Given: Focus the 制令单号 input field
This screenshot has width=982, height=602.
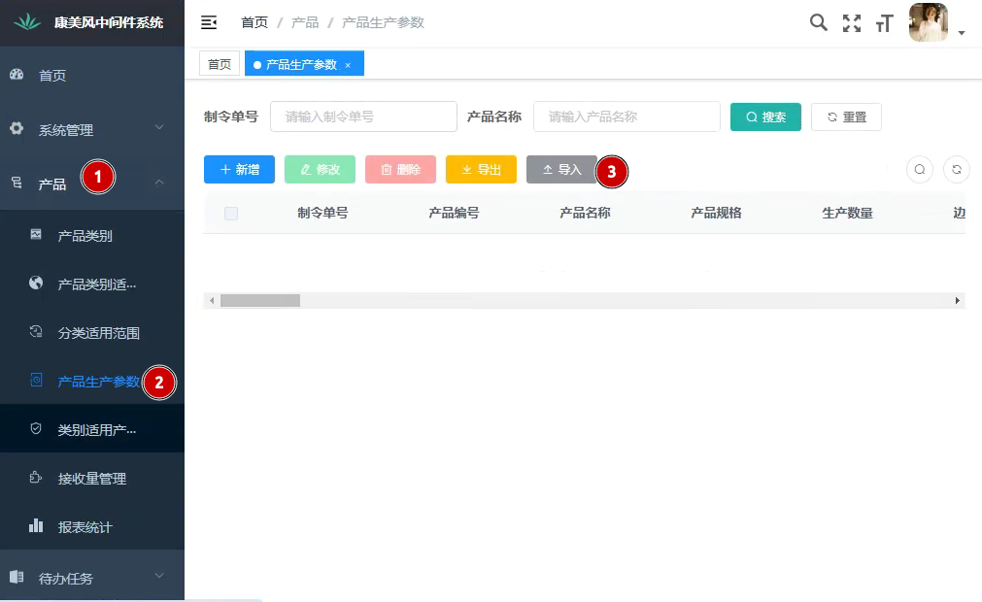Looking at the screenshot, I should pos(363,117).
